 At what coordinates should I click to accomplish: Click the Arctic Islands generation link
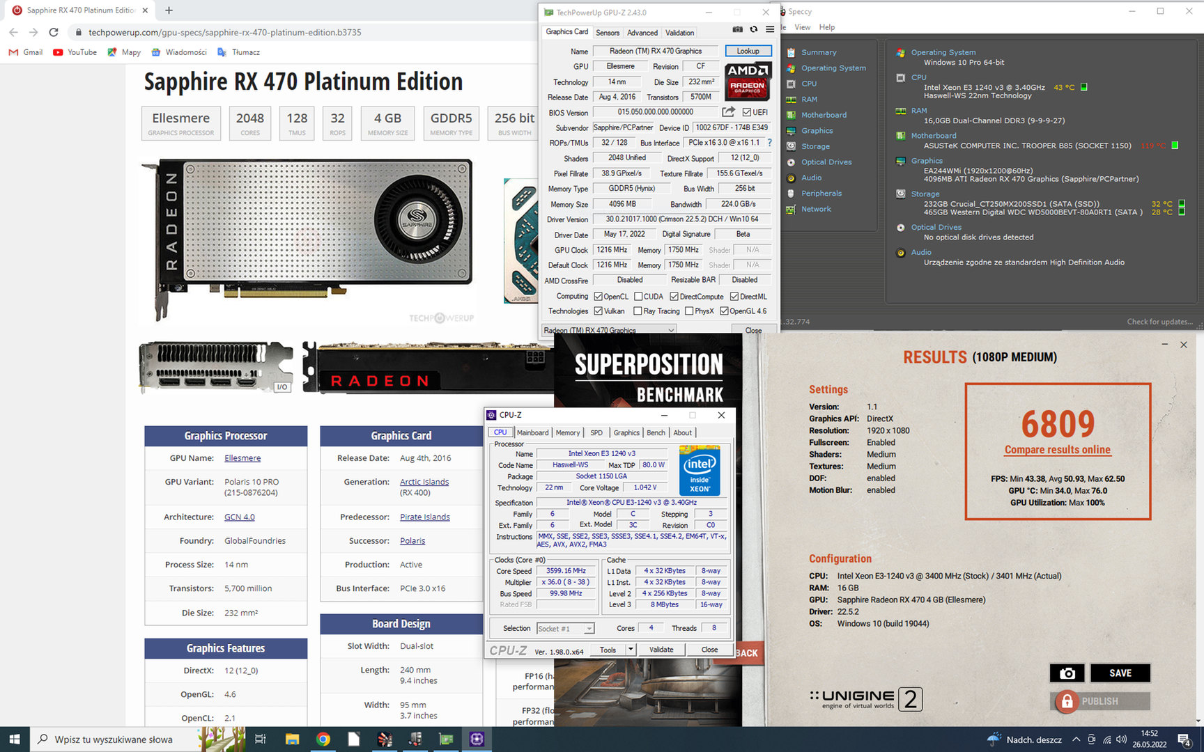[424, 482]
